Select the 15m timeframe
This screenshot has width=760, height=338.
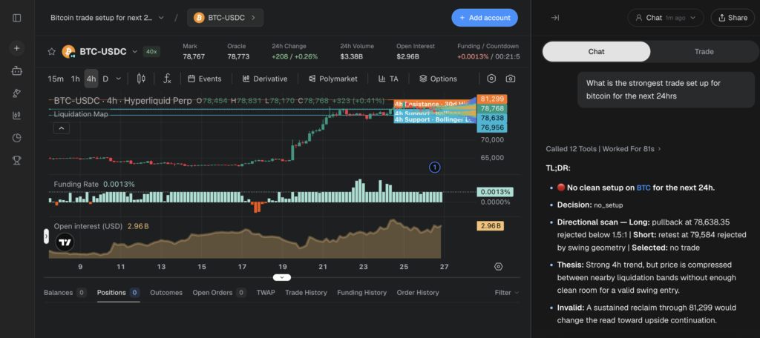click(x=55, y=79)
